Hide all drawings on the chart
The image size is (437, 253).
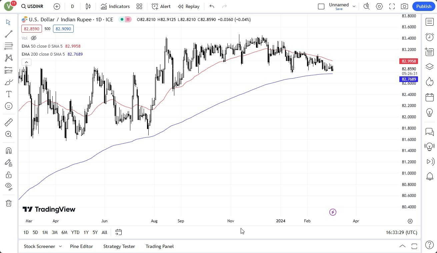[9, 186]
